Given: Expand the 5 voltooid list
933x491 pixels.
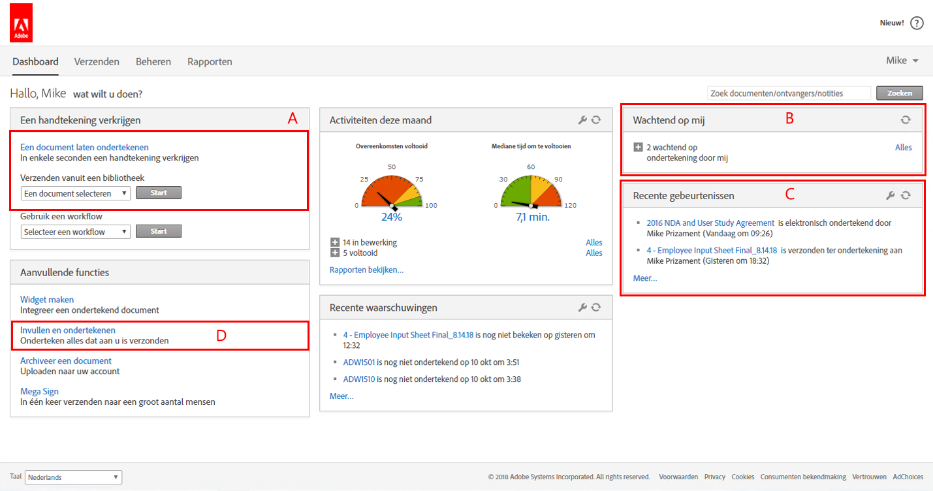Looking at the screenshot, I should (x=335, y=253).
